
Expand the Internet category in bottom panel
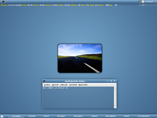click(x=61, y=116)
